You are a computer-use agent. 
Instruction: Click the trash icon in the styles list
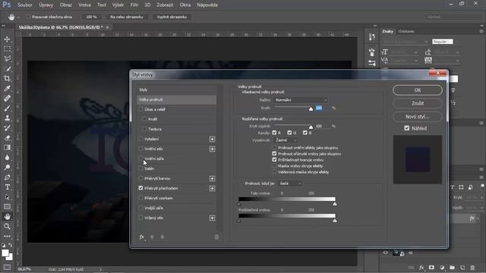216,237
